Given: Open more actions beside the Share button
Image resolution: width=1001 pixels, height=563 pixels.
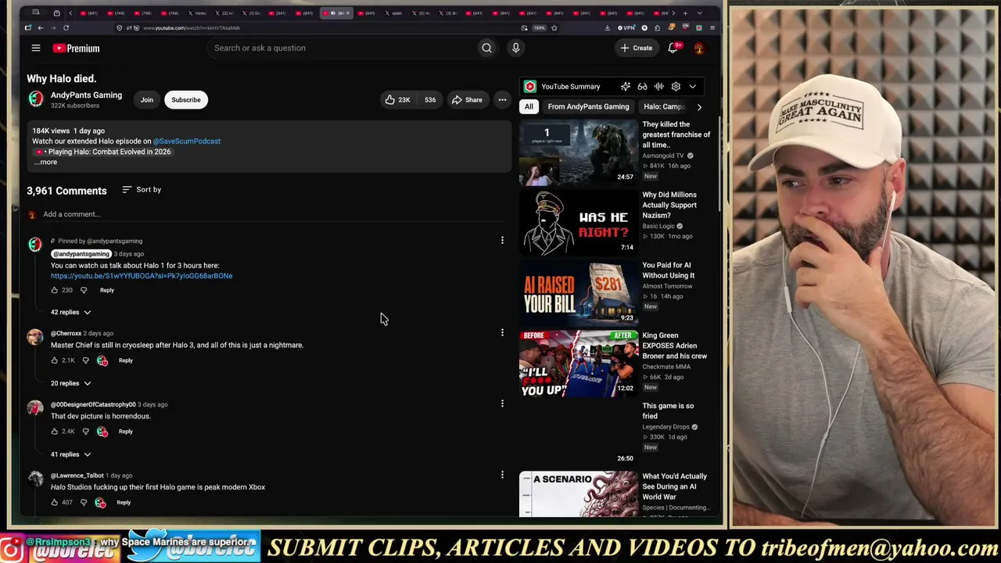Looking at the screenshot, I should (x=502, y=100).
